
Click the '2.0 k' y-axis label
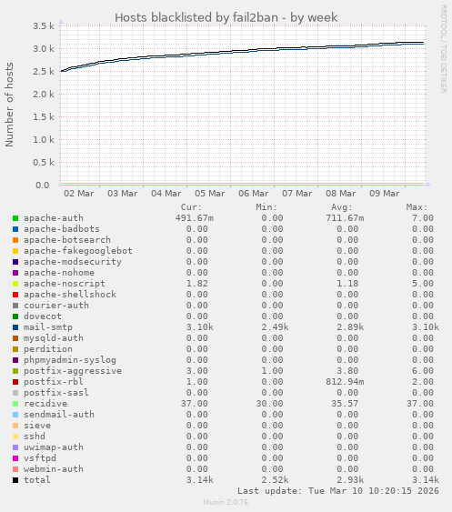coord(44,95)
